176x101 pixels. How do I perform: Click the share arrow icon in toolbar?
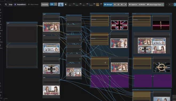[125, 5]
